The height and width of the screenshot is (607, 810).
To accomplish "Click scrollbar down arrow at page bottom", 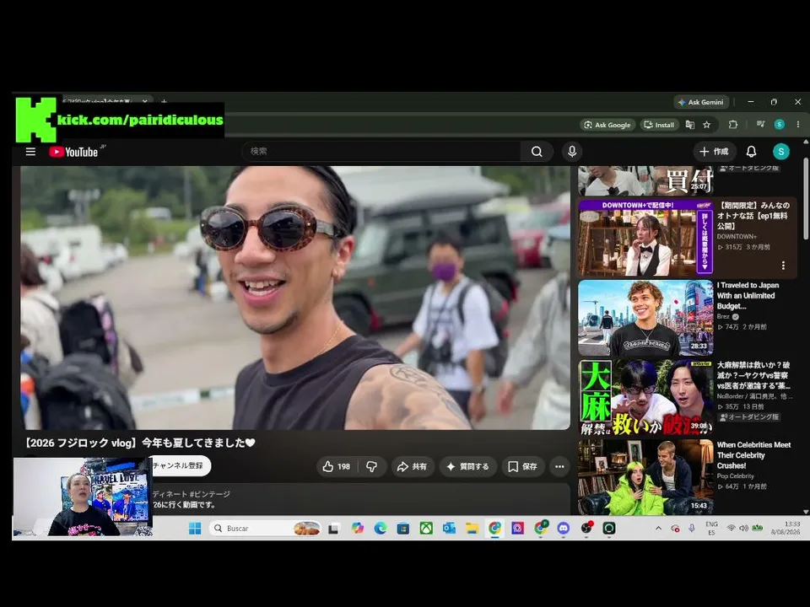I will (806, 512).
